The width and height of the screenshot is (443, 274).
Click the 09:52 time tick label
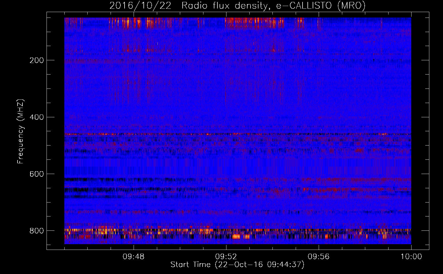click(x=226, y=257)
